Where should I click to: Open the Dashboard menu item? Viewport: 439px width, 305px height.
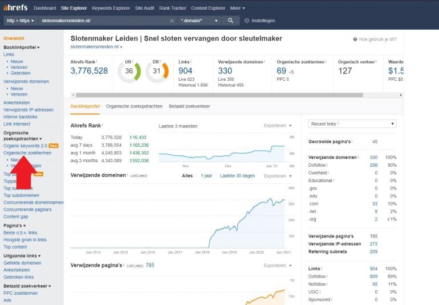pyautogui.click(x=45, y=8)
